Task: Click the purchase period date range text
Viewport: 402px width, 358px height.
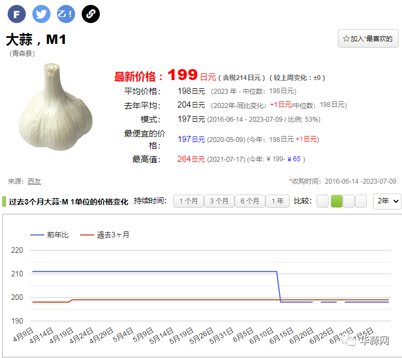Action: 360,181
